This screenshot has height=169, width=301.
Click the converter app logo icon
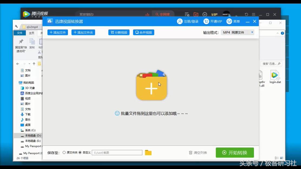point(50,21)
